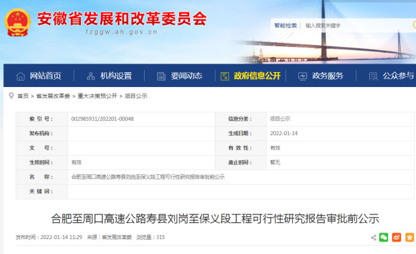This screenshot has width=416, height=254.
Task: Open the 网站首页 menu item
Action: (x=45, y=76)
